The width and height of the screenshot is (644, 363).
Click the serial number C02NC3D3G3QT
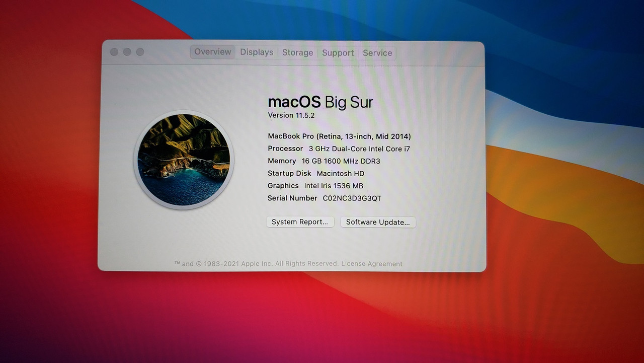[352, 198]
